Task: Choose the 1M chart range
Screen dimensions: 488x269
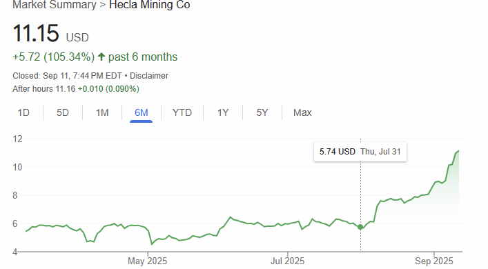Action: (x=102, y=112)
